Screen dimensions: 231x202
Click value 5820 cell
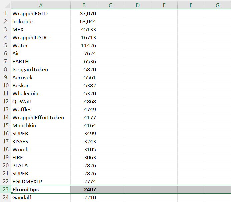click(84, 69)
